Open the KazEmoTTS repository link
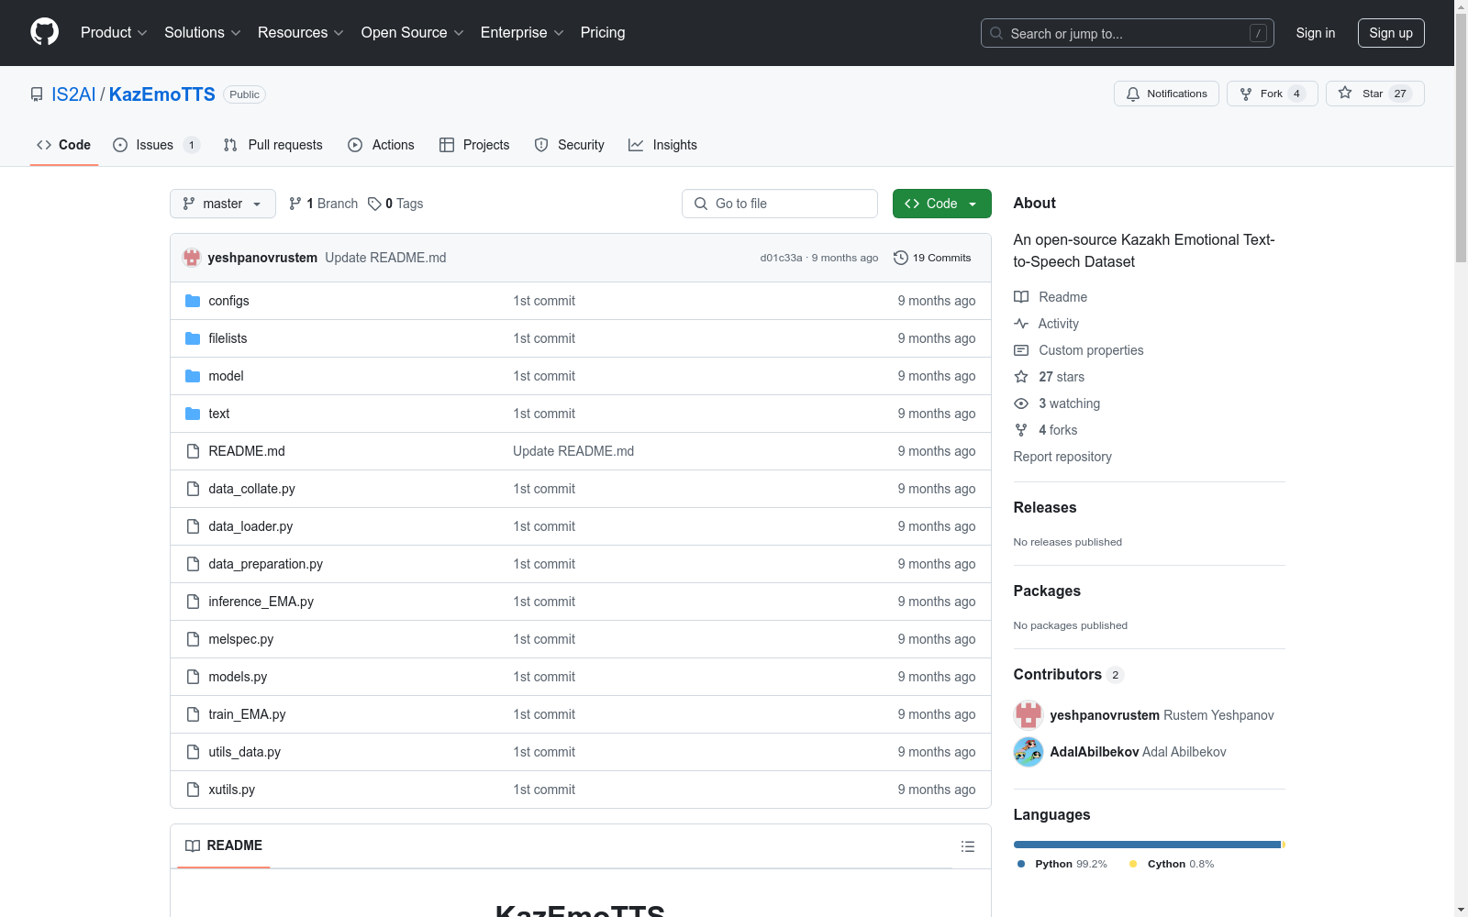1468x917 pixels. pyautogui.click(x=162, y=94)
